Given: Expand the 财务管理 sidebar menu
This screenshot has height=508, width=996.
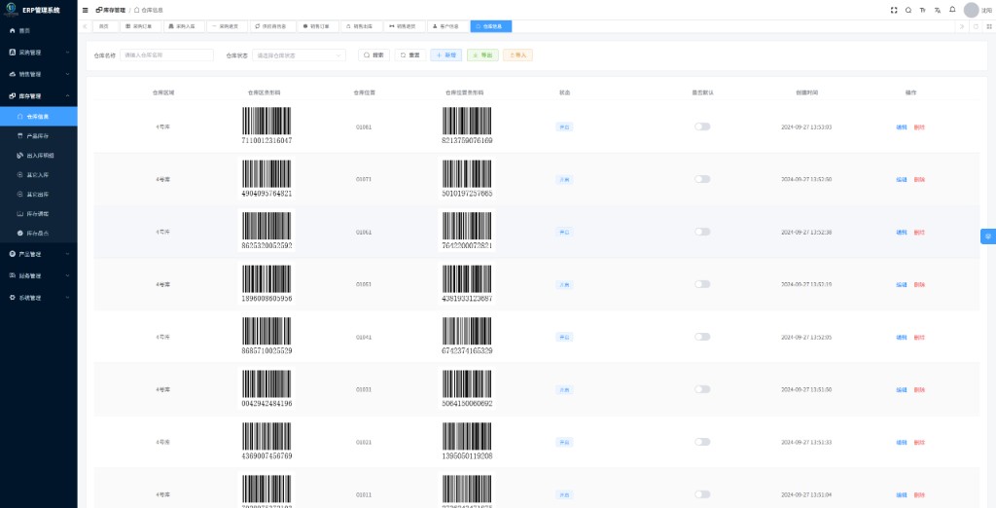Looking at the screenshot, I should [x=39, y=276].
